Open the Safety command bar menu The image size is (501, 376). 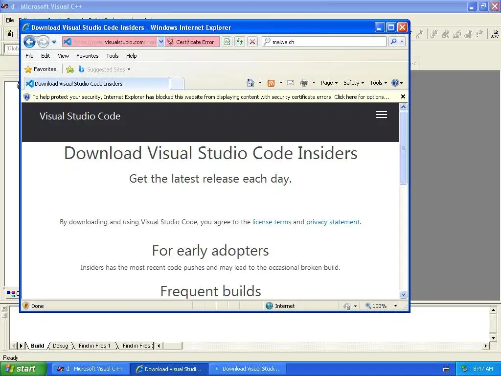pyautogui.click(x=354, y=83)
